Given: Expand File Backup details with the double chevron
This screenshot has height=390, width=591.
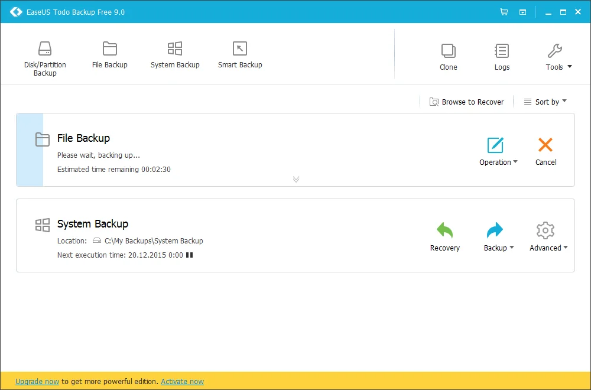Looking at the screenshot, I should 296,180.
